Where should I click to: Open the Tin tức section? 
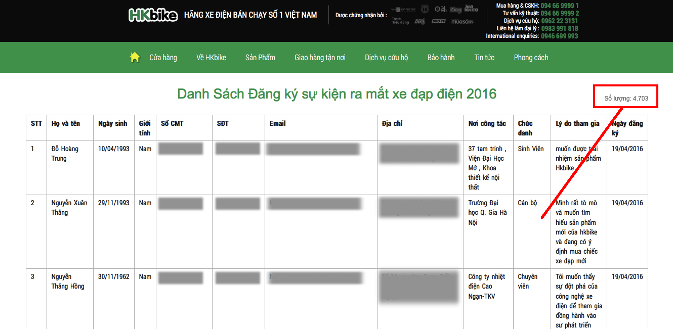coord(484,58)
